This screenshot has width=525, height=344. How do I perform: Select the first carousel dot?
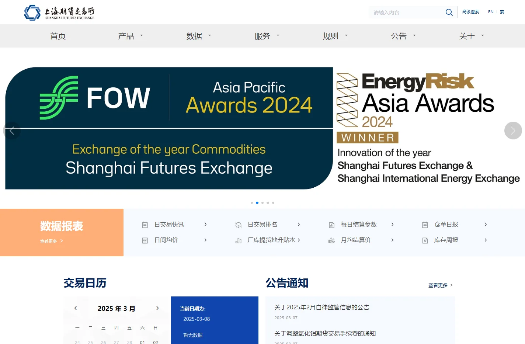(x=252, y=203)
